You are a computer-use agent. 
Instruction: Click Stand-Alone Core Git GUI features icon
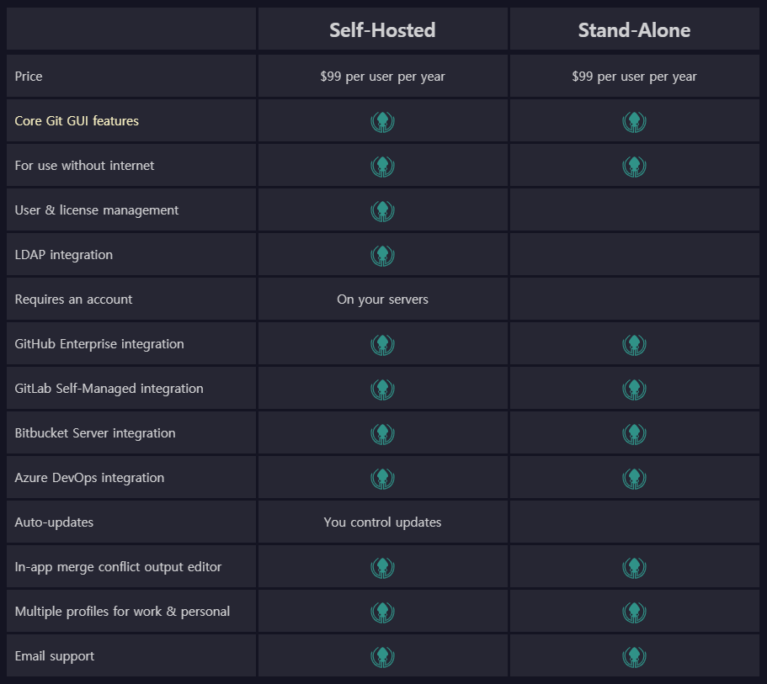(634, 122)
